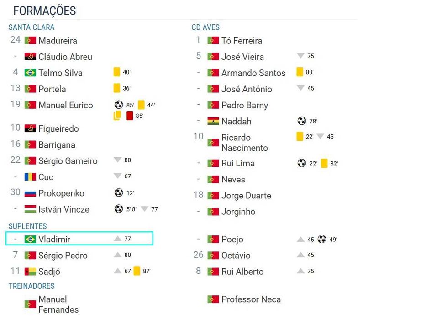The width and height of the screenshot is (442, 320).
Task: Click Naddah's goal ball icon
Action: tap(301, 121)
